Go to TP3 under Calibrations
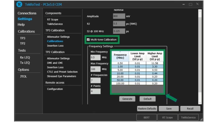This screenshot has width=218, height=122. 22,38
